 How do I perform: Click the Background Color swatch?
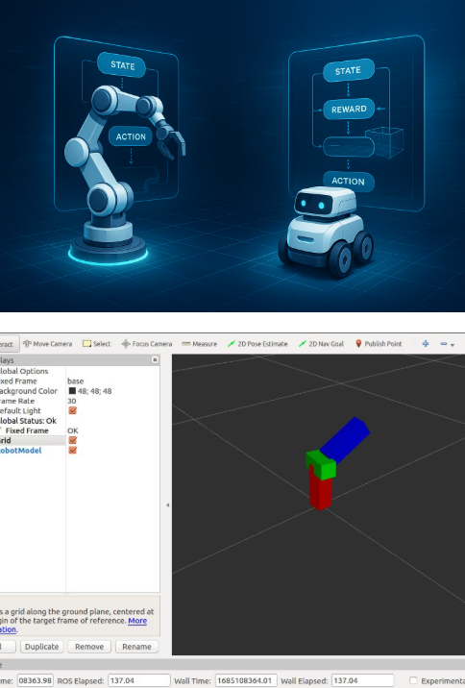72,390
